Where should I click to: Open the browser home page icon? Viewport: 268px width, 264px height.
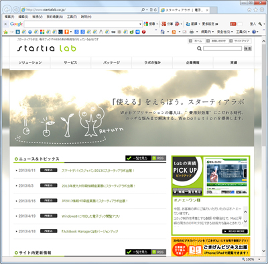coord(249,9)
